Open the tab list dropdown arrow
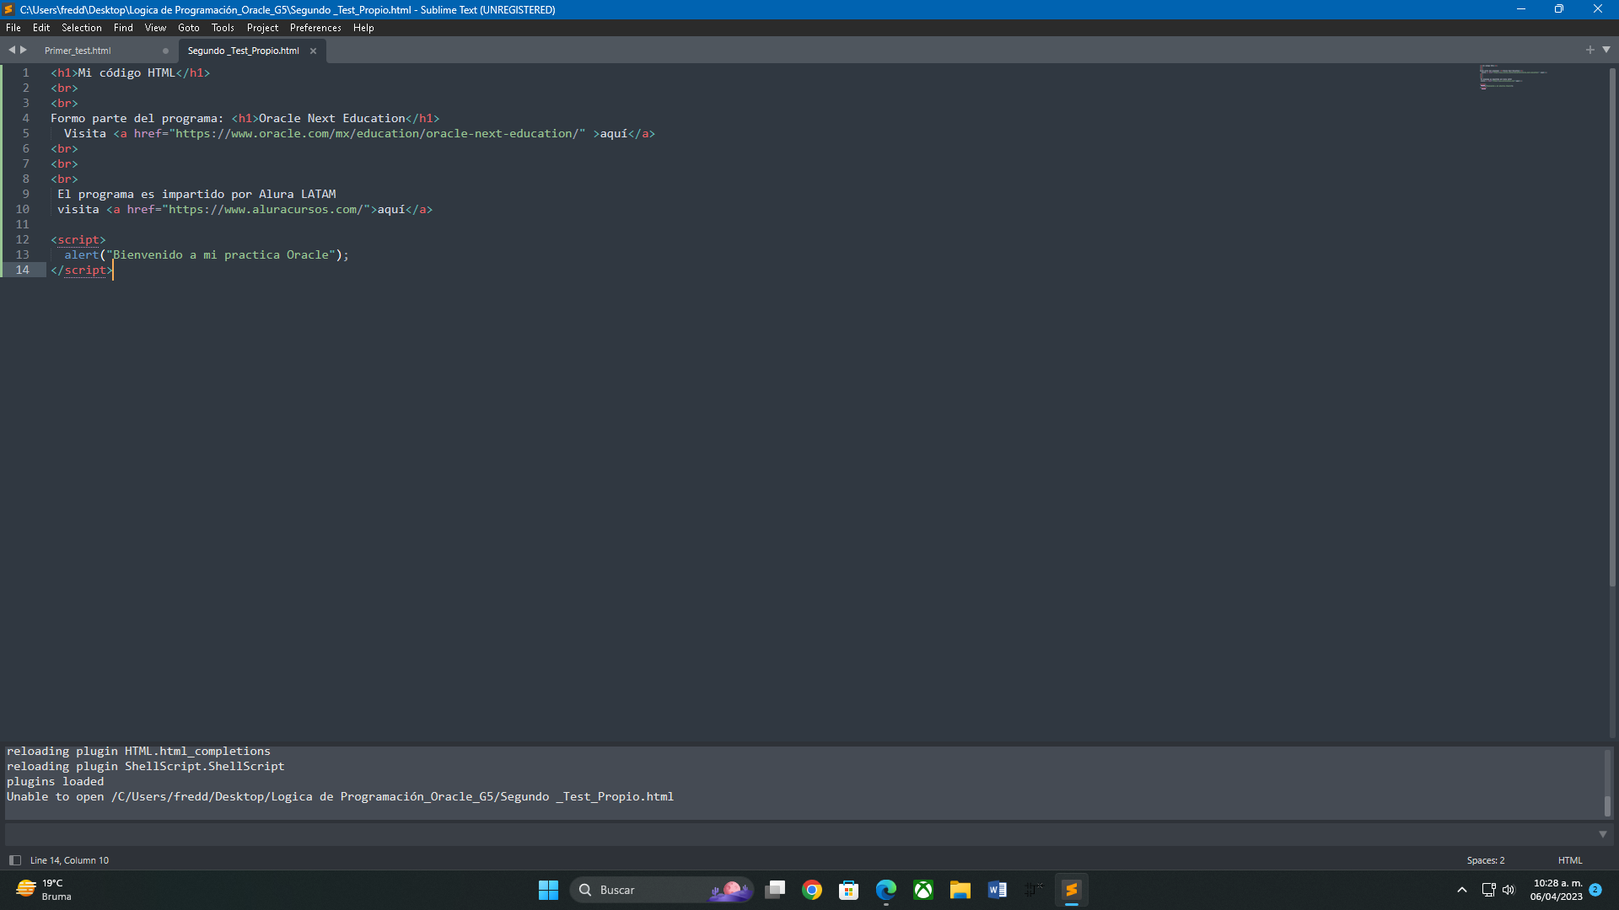Image resolution: width=1619 pixels, height=910 pixels. click(x=1606, y=50)
